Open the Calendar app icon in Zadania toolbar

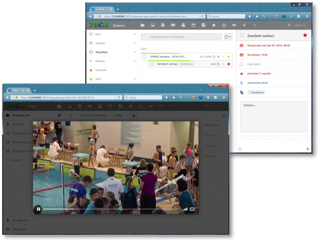click(x=193, y=25)
